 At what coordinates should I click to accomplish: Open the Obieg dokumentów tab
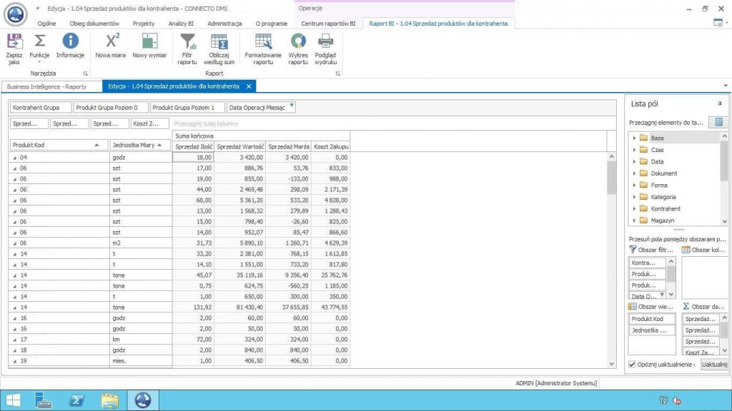(x=94, y=24)
